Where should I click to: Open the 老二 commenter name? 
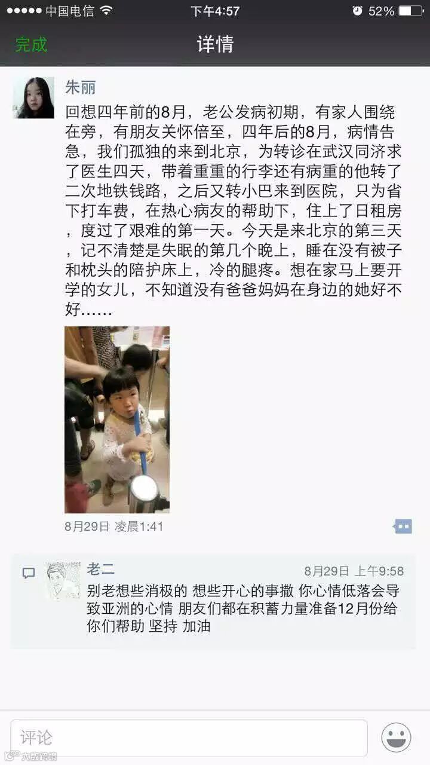point(100,570)
